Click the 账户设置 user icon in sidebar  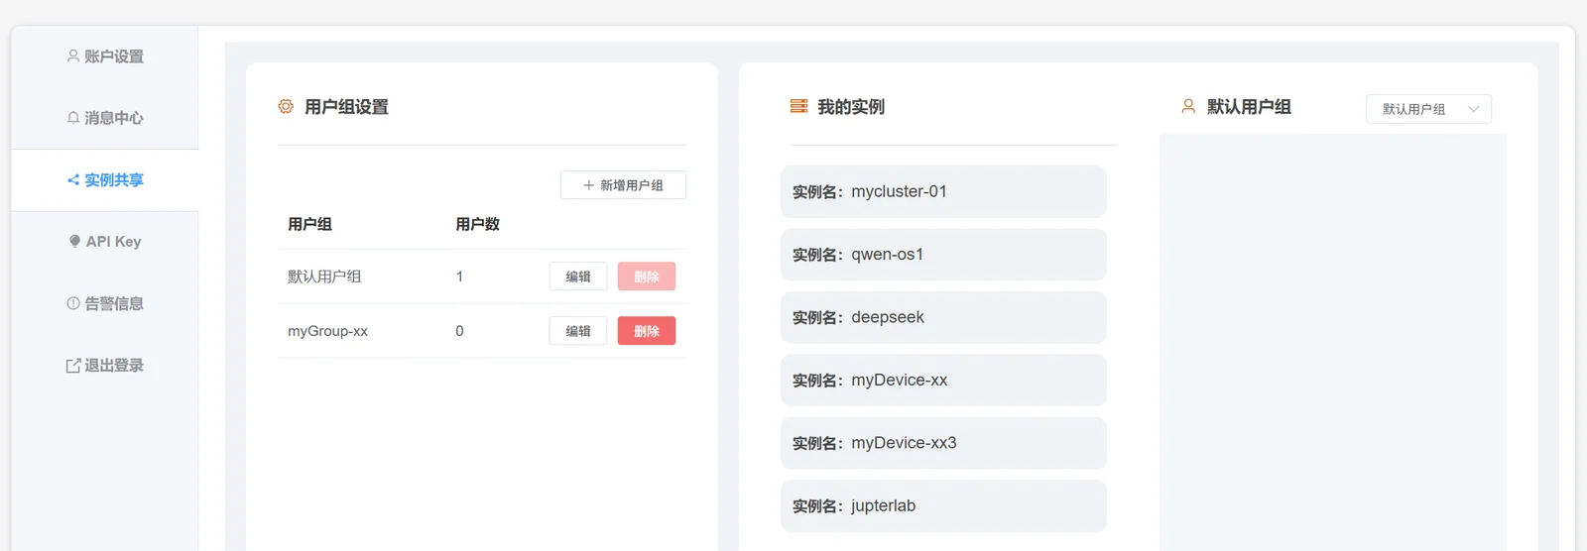click(x=73, y=56)
